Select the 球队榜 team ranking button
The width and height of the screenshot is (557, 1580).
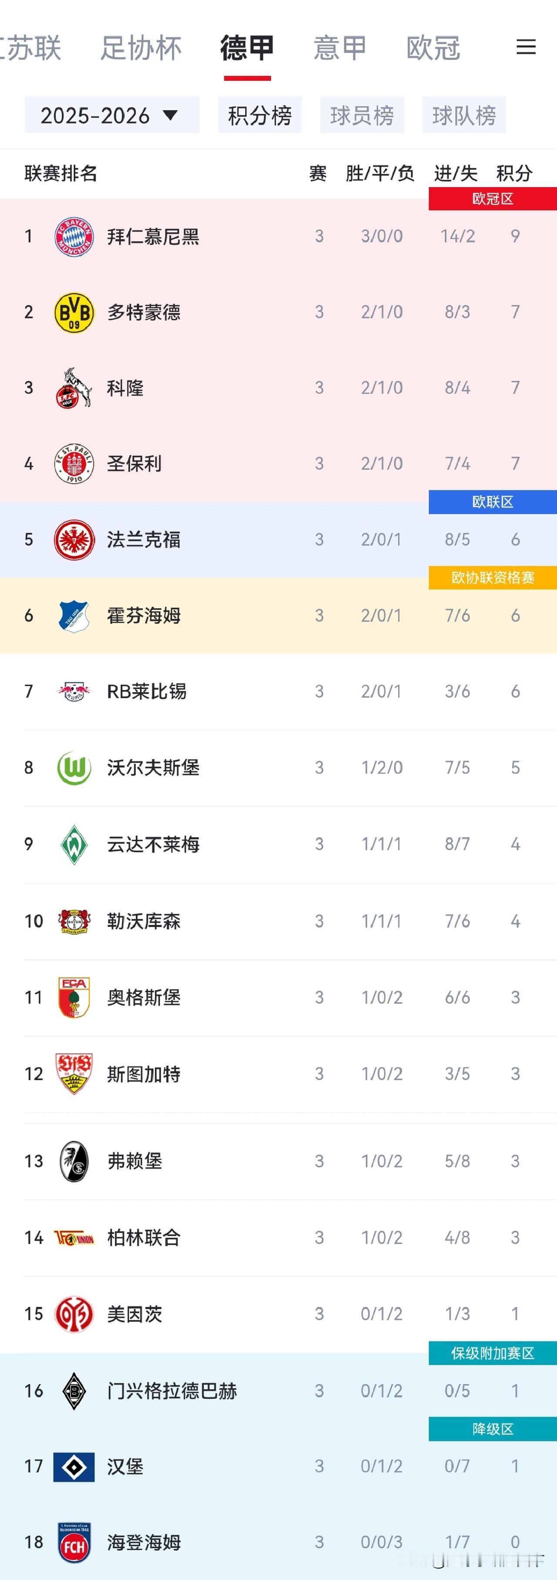[x=464, y=115]
